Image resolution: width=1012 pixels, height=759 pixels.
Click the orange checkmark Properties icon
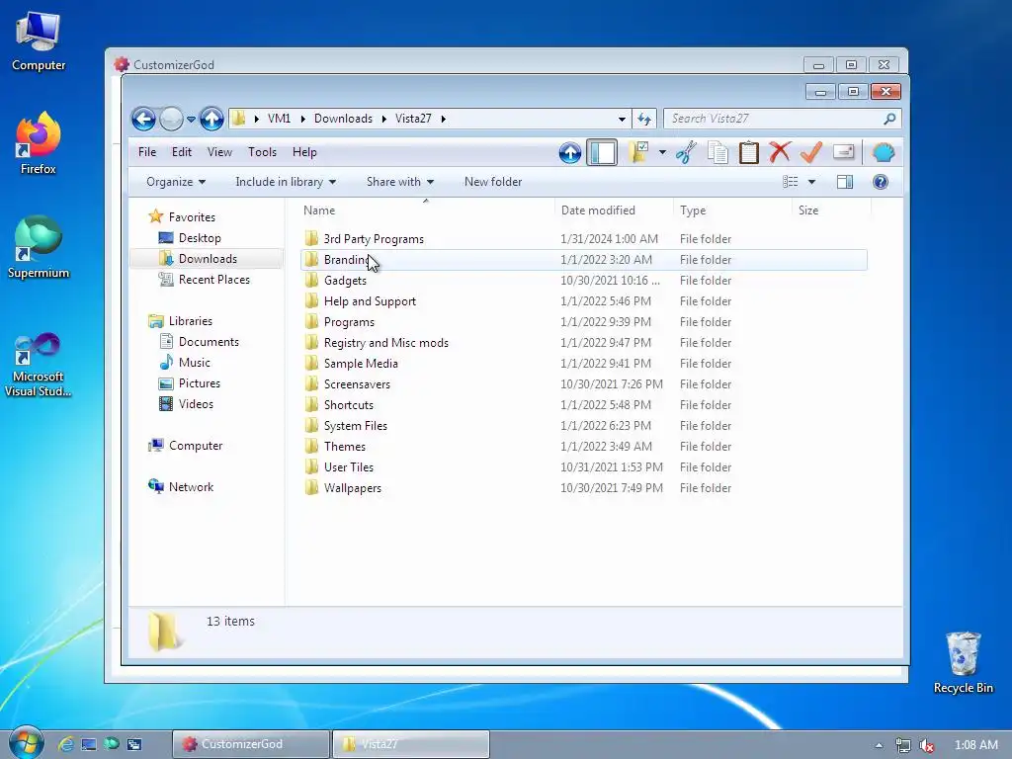(811, 153)
